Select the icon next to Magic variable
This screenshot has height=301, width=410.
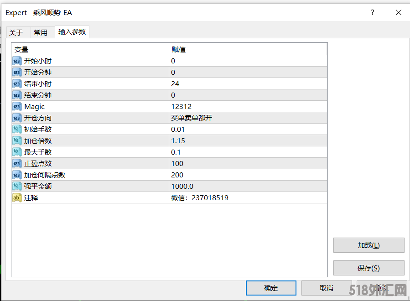17,107
